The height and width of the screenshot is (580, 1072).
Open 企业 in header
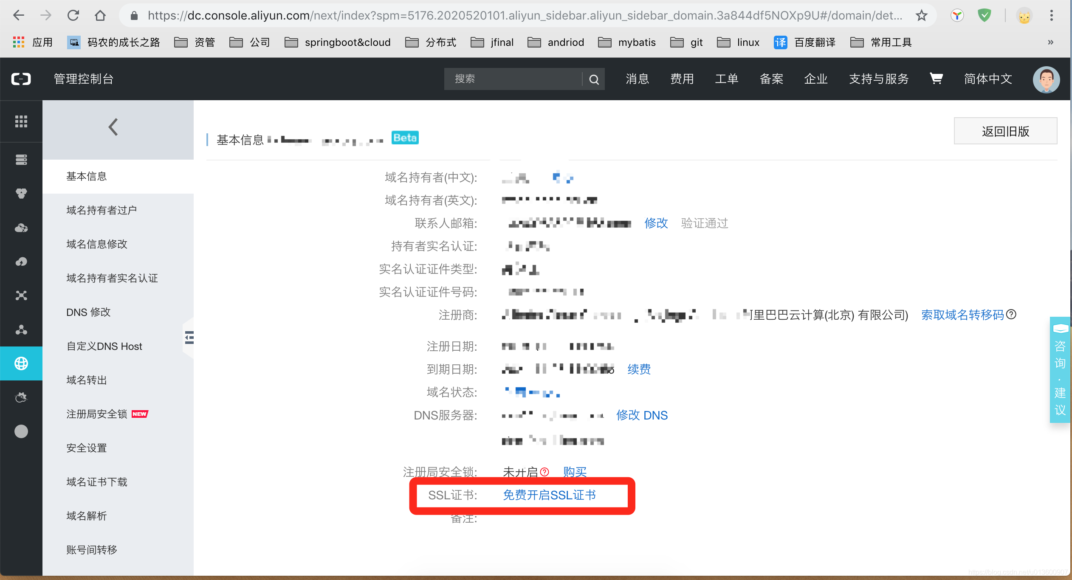[x=816, y=79]
